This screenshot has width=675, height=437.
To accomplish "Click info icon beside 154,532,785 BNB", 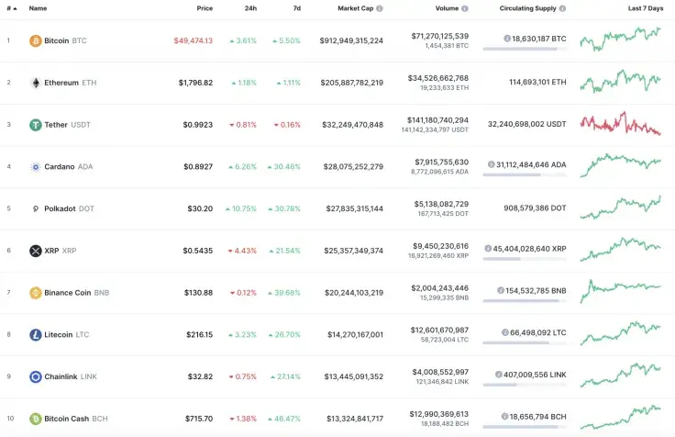I will click(x=501, y=290).
